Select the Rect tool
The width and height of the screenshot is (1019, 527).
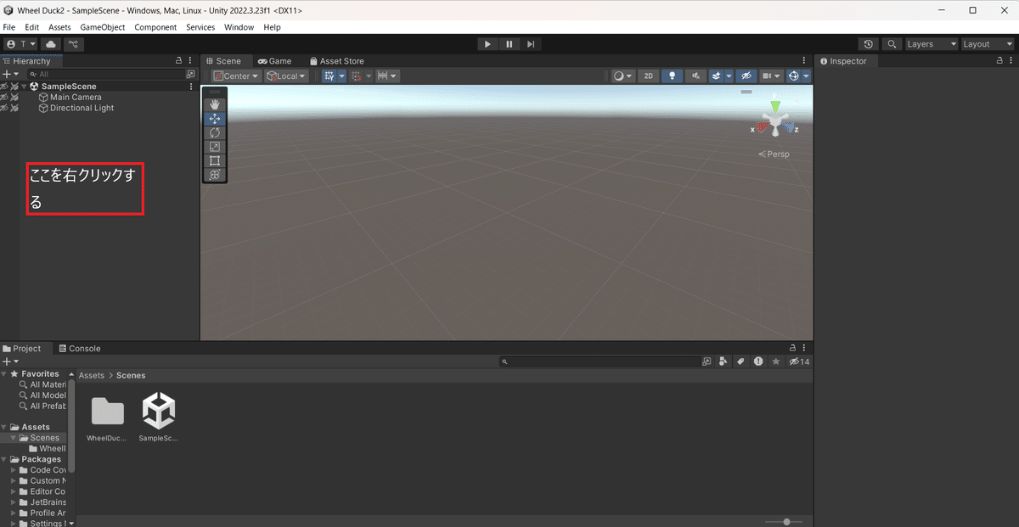click(x=215, y=160)
